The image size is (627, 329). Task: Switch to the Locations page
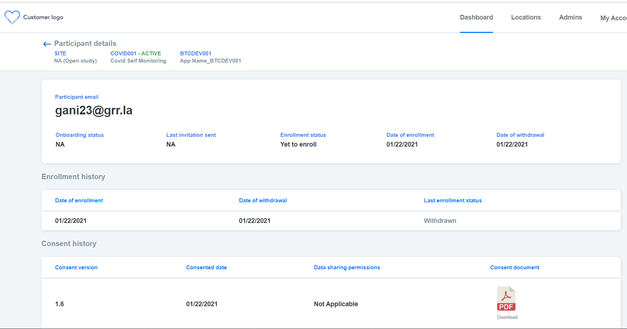(x=526, y=17)
